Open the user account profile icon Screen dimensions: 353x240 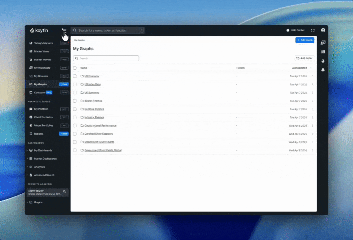coord(323,30)
